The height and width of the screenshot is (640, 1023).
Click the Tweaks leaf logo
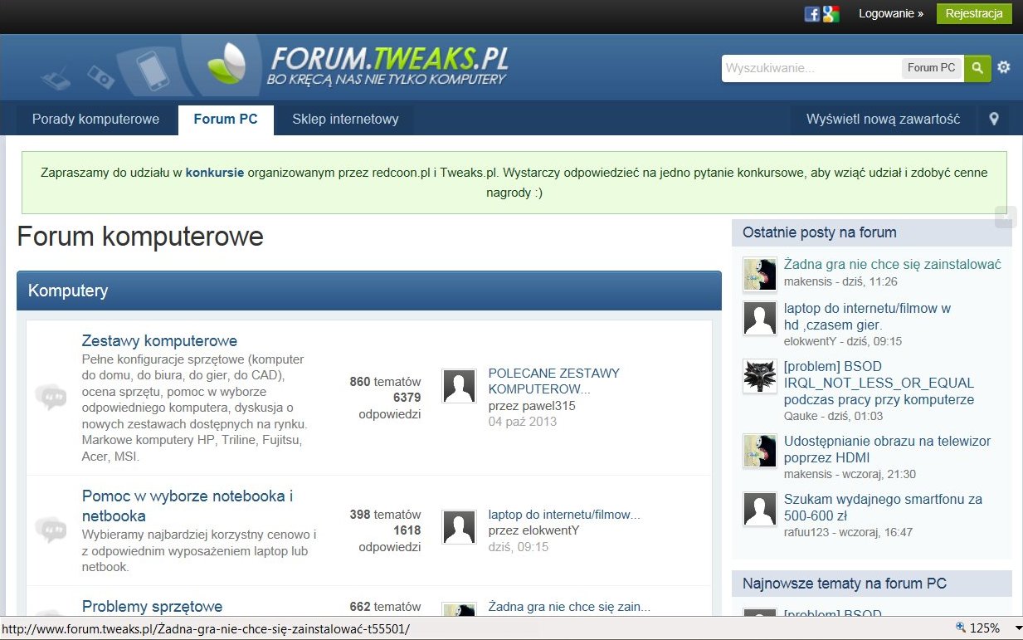227,65
